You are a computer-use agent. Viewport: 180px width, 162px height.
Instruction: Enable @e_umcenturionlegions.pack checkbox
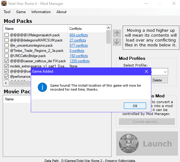click(x=6, y=45)
